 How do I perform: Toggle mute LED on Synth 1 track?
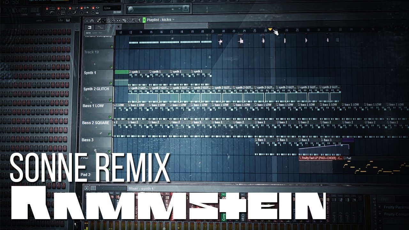pos(111,84)
